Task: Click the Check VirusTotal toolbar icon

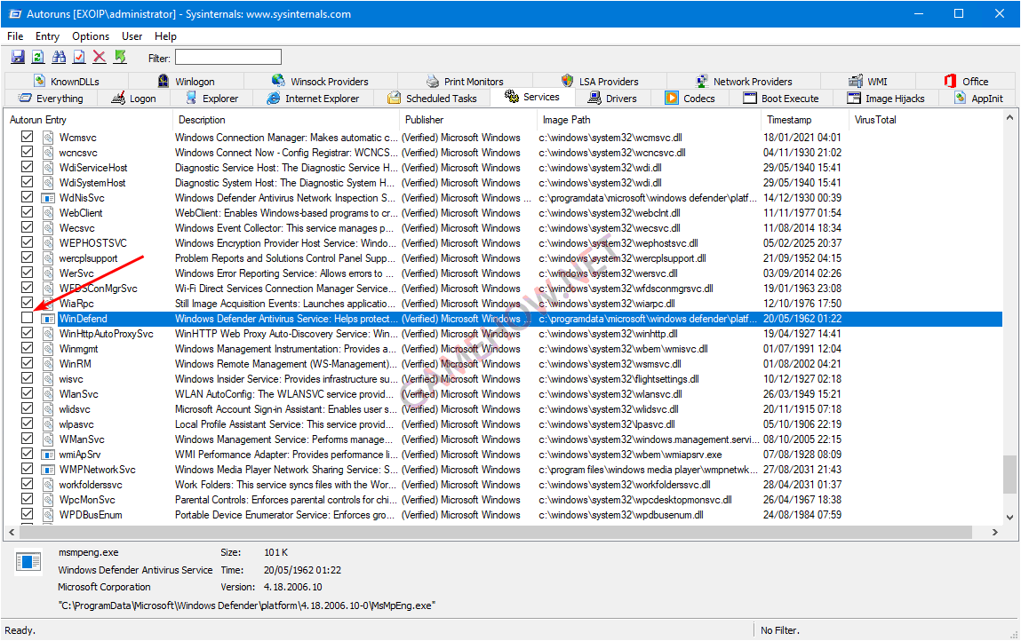Action: tap(79, 58)
